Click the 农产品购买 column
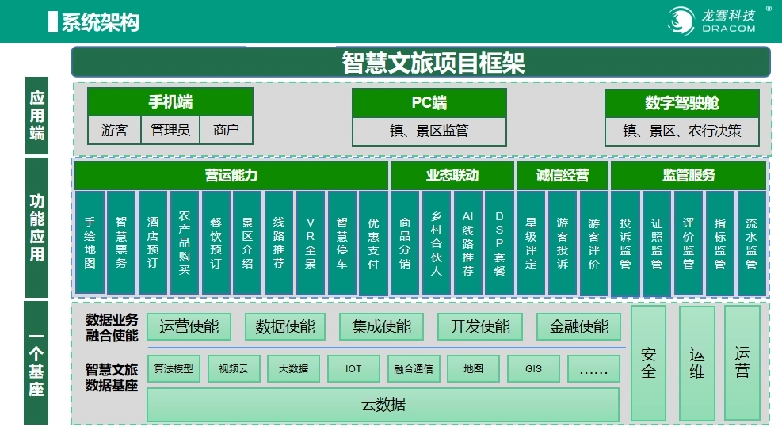The image size is (782, 438). (x=185, y=242)
